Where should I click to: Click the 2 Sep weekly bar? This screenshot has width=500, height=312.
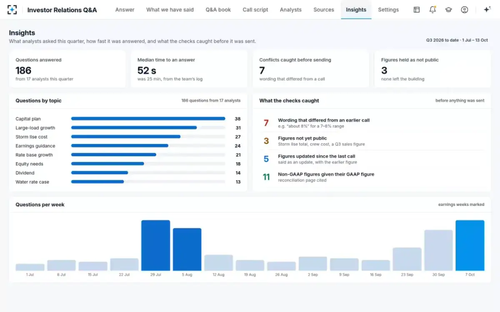pos(313,264)
